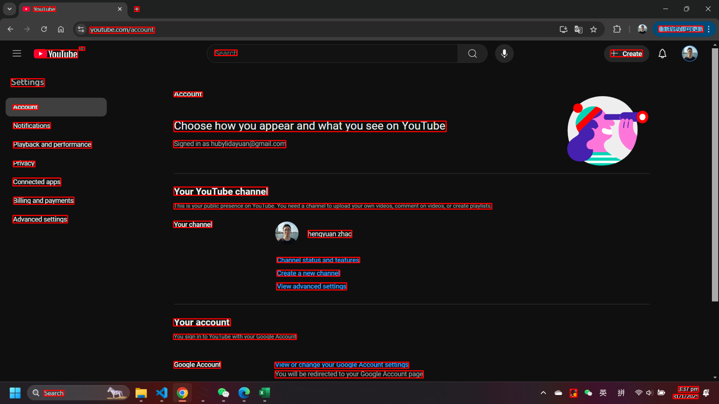Open the YouTube account avatar menu
Viewport: 719px width, 404px height.
(690, 53)
